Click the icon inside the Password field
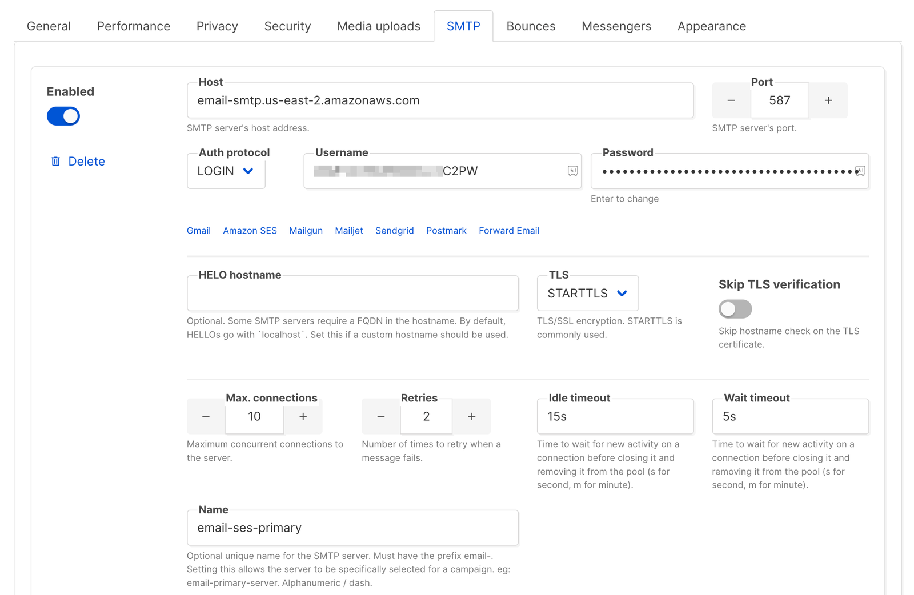 (x=860, y=171)
